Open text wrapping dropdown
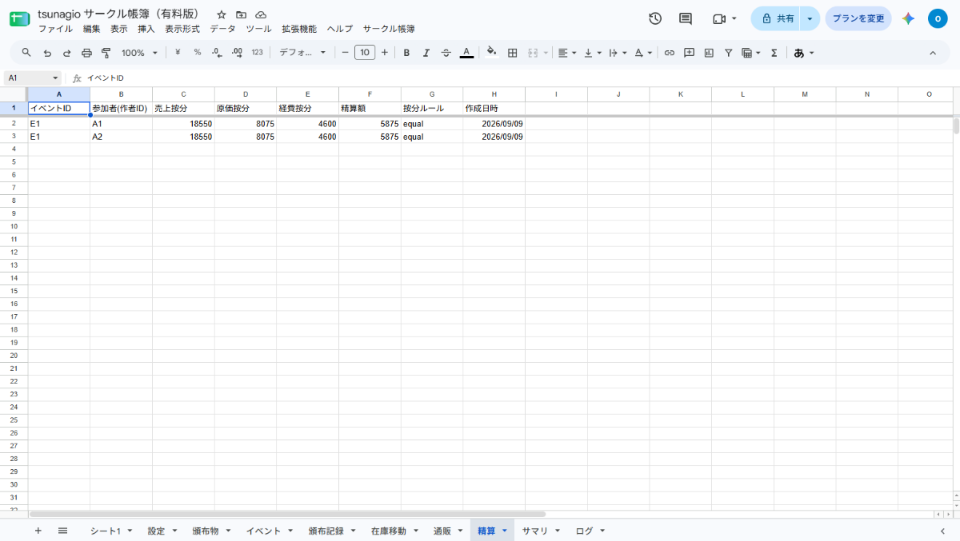The height and width of the screenshot is (541, 960). coord(617,53)
